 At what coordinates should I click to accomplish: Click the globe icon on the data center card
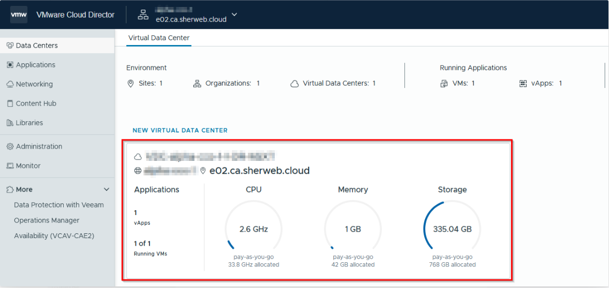coord(138,171)
